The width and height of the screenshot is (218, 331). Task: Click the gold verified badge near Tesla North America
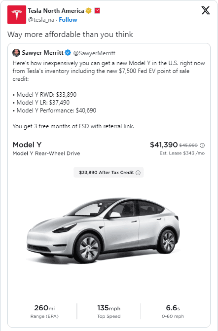[89, 10]
